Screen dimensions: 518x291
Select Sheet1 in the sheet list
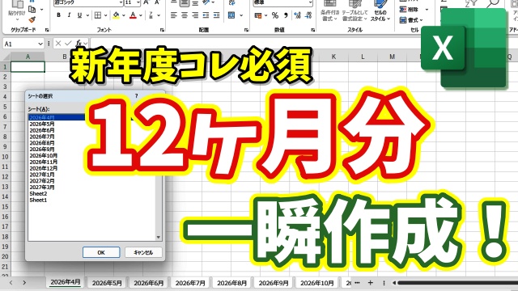click(x=38, y=200)
